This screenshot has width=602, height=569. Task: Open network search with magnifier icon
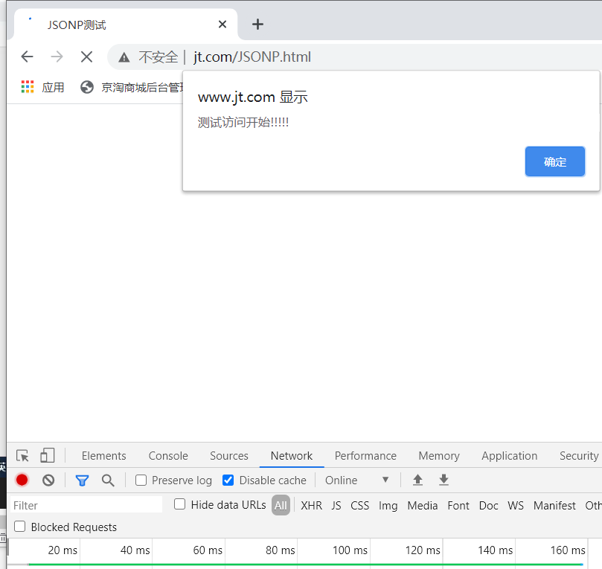click(108, 480)
